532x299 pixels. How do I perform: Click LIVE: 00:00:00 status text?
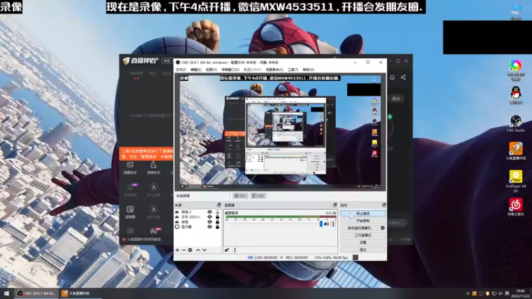coord(265,258)
